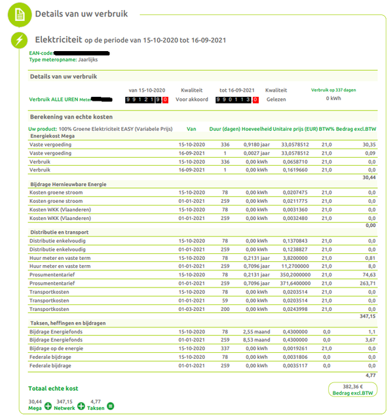The width and height of the screenshot is (391, 419).
Task: Select the Energiefonds amount 3,67
Action: [x=371, y=340]
